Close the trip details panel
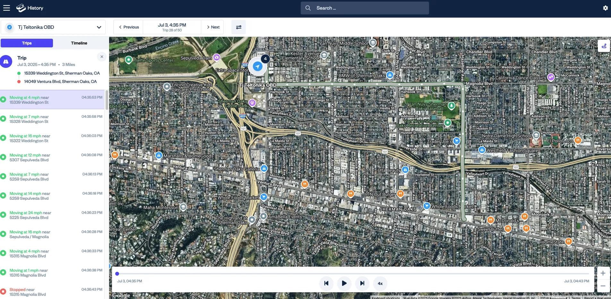 [102, 57]
